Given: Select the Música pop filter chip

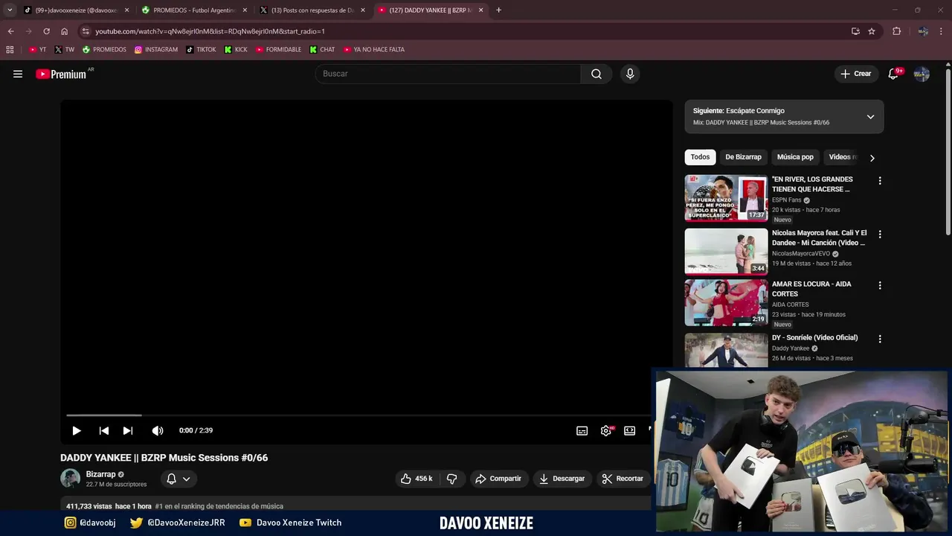Looking at the screenshot, I should (x=795, y=157).
